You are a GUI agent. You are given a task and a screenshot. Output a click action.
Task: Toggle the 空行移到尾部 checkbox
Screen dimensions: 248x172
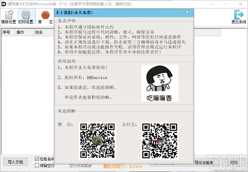[67, 165]
